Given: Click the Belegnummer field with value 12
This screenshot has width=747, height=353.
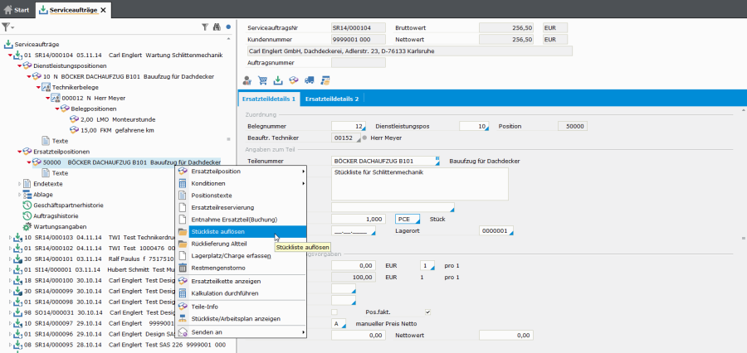Looking at the screenshot, I should click(x=349, y=127).
